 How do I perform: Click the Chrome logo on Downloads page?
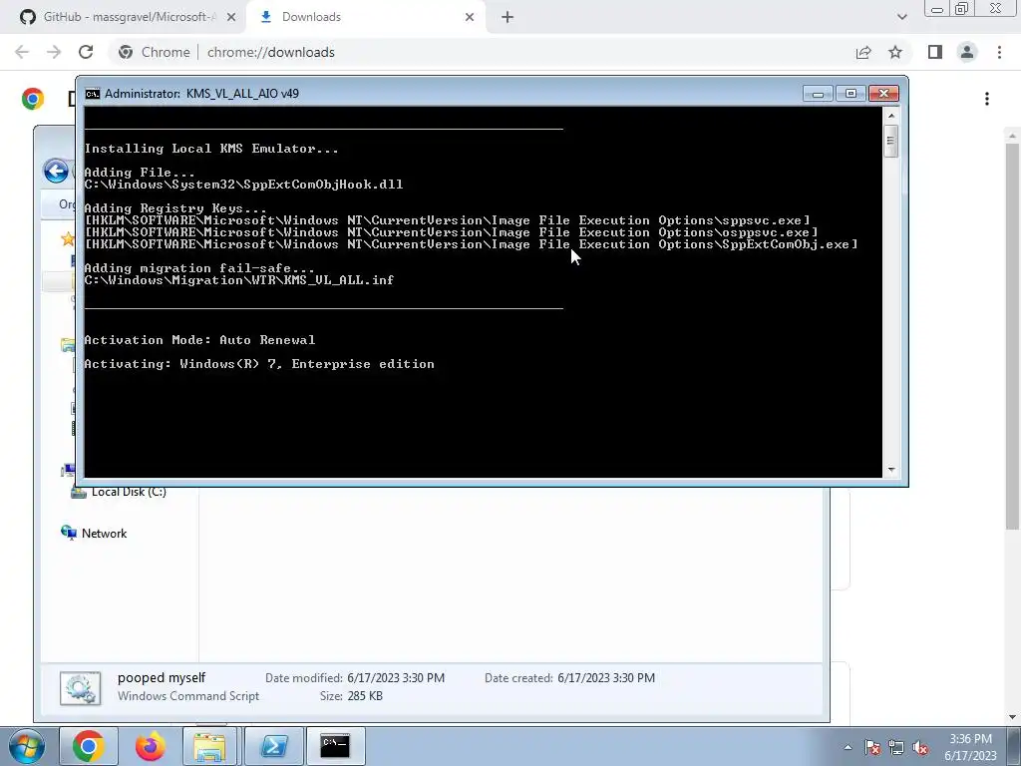pos(33,99)
